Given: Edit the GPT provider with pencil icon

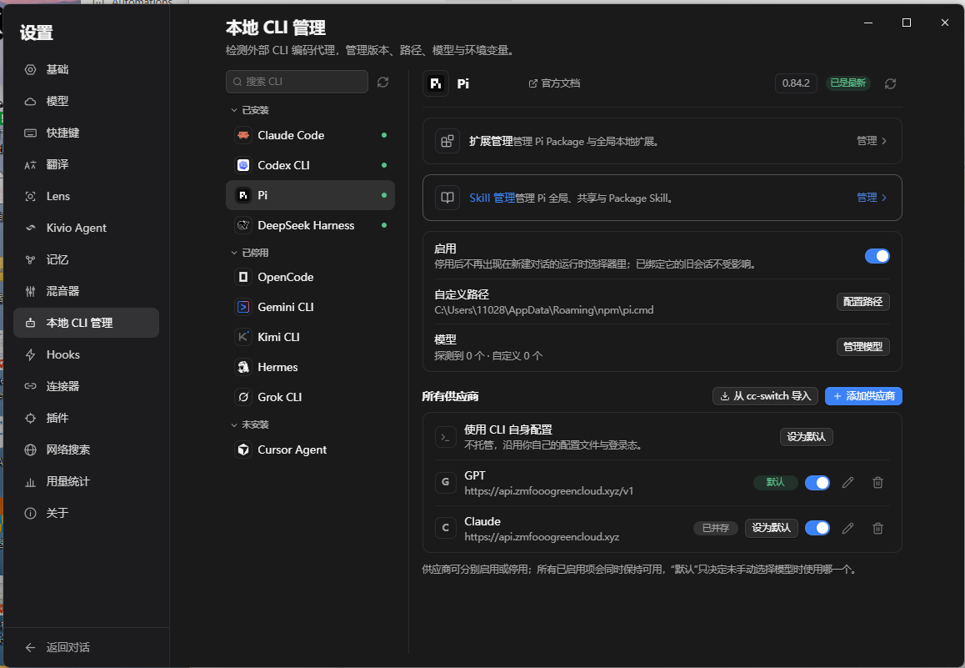Looking at the screenshot, I should coord(848,483).
